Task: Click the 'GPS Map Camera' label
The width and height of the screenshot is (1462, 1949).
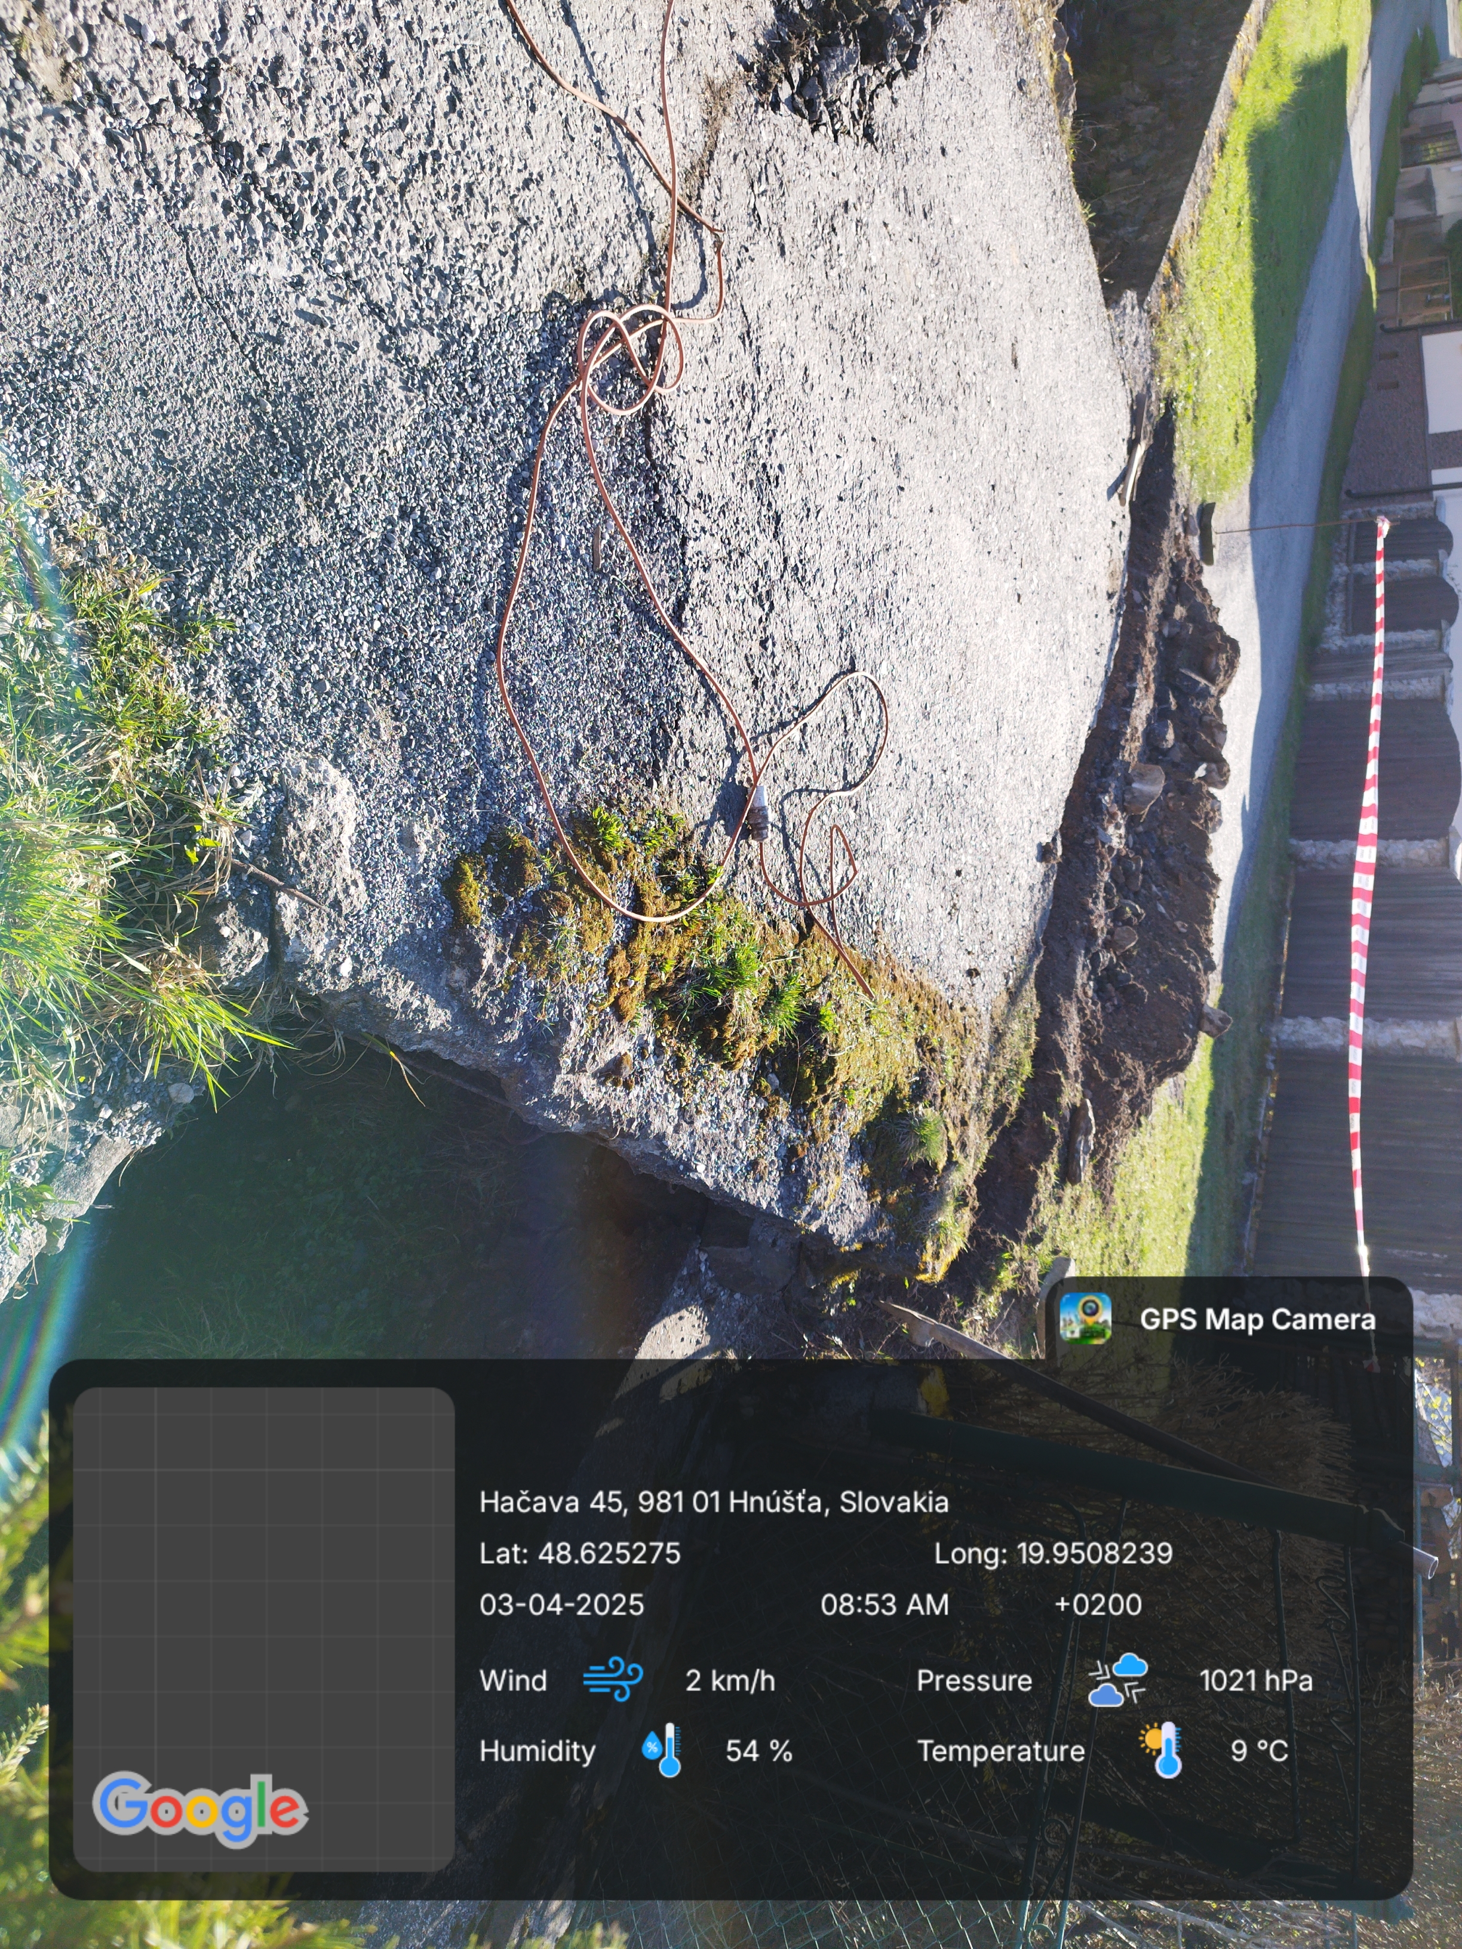Action: [1258, 1319]
